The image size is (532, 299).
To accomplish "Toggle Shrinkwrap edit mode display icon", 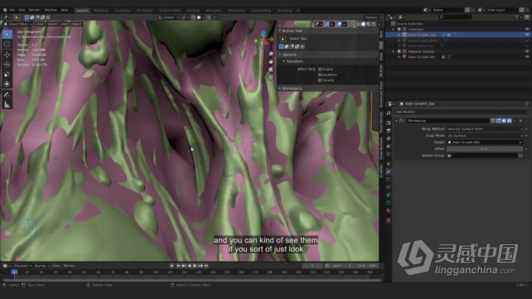I will [x=498, y=121].
